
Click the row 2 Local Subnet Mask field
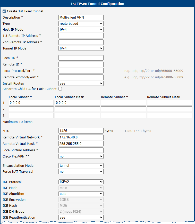coord(77,109)
